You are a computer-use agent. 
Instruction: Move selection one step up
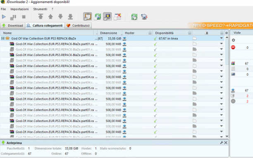click(50, 17)
